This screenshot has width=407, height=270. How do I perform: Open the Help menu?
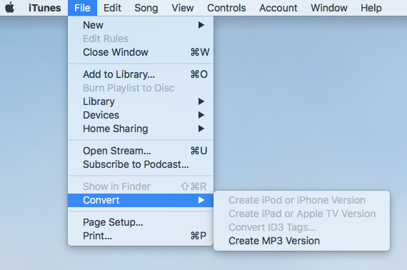(x=371, y=8)
